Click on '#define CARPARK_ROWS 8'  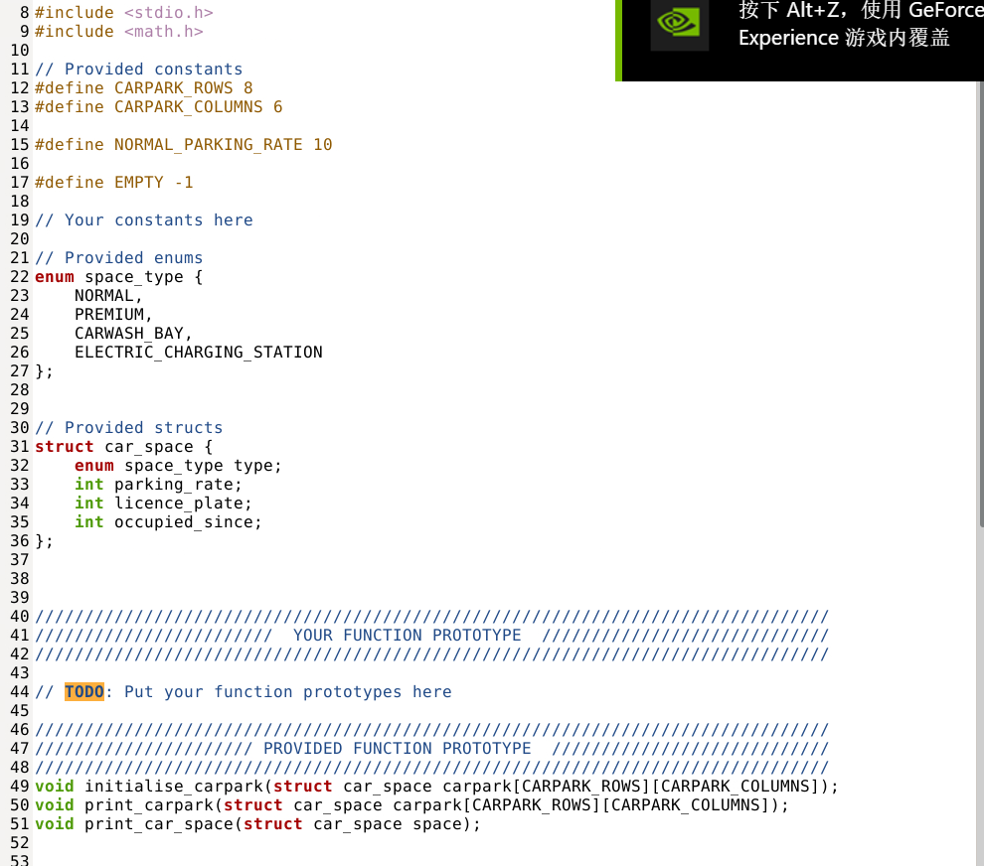tap(144, 87)
